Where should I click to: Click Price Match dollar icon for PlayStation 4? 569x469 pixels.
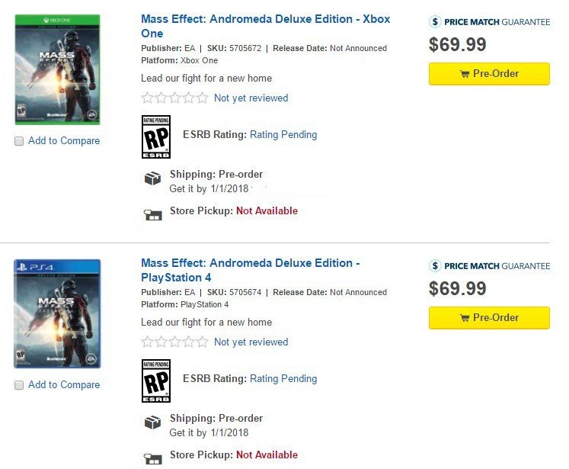[435, 266]
